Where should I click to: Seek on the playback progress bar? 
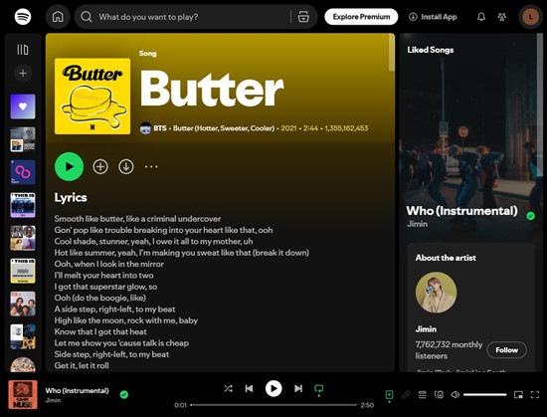pos(273,405)
